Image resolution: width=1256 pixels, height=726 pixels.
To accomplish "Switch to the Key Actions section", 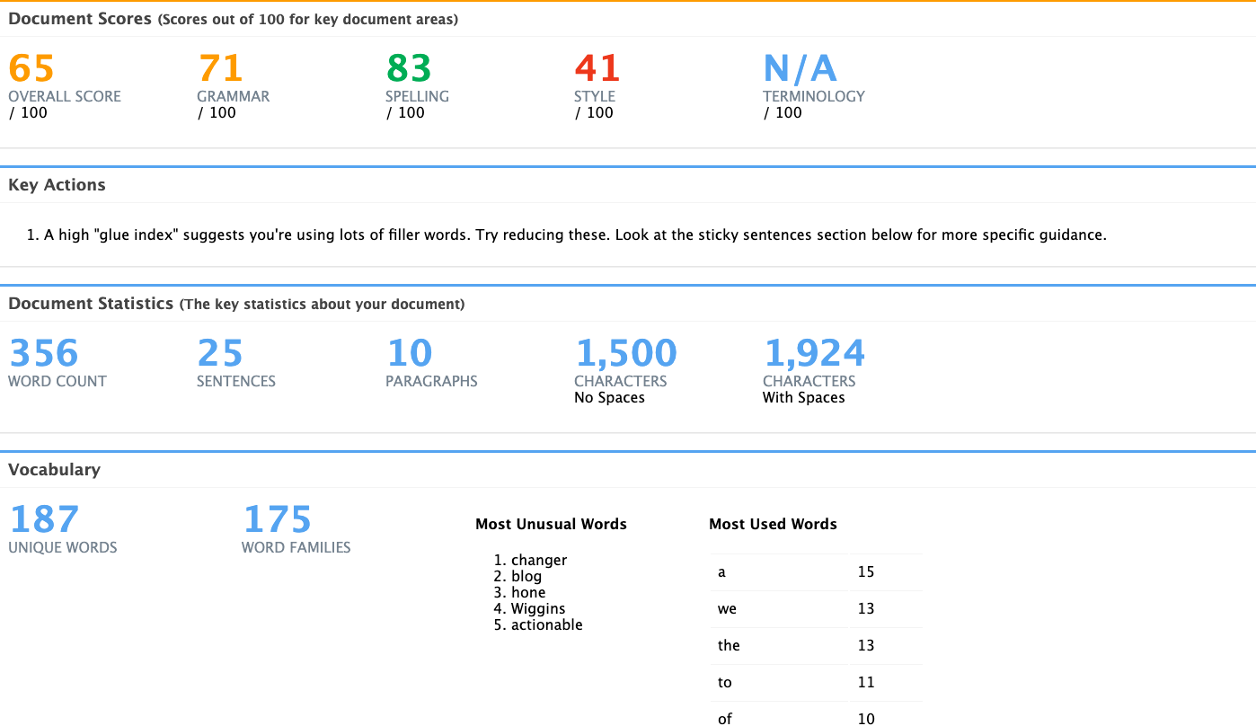I will click(x=57, y=184).
